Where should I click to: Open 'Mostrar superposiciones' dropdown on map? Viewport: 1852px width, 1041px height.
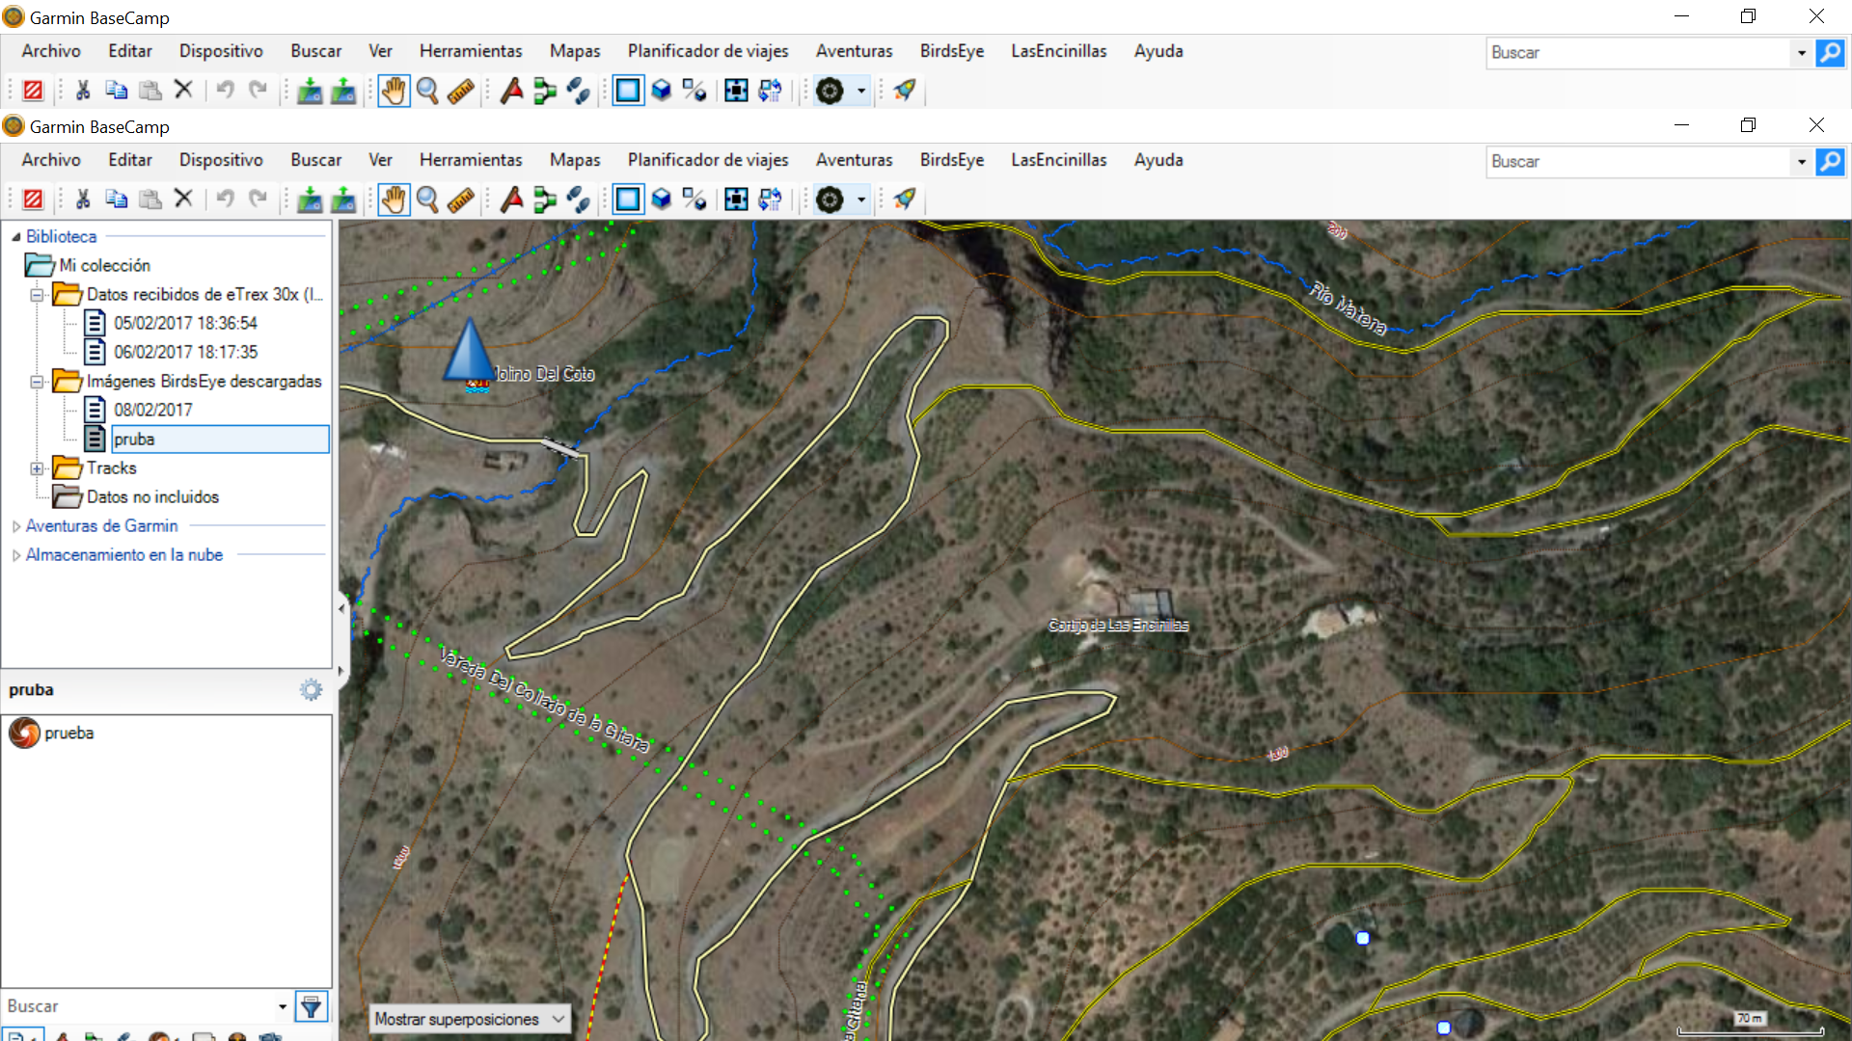[470, 1019]
